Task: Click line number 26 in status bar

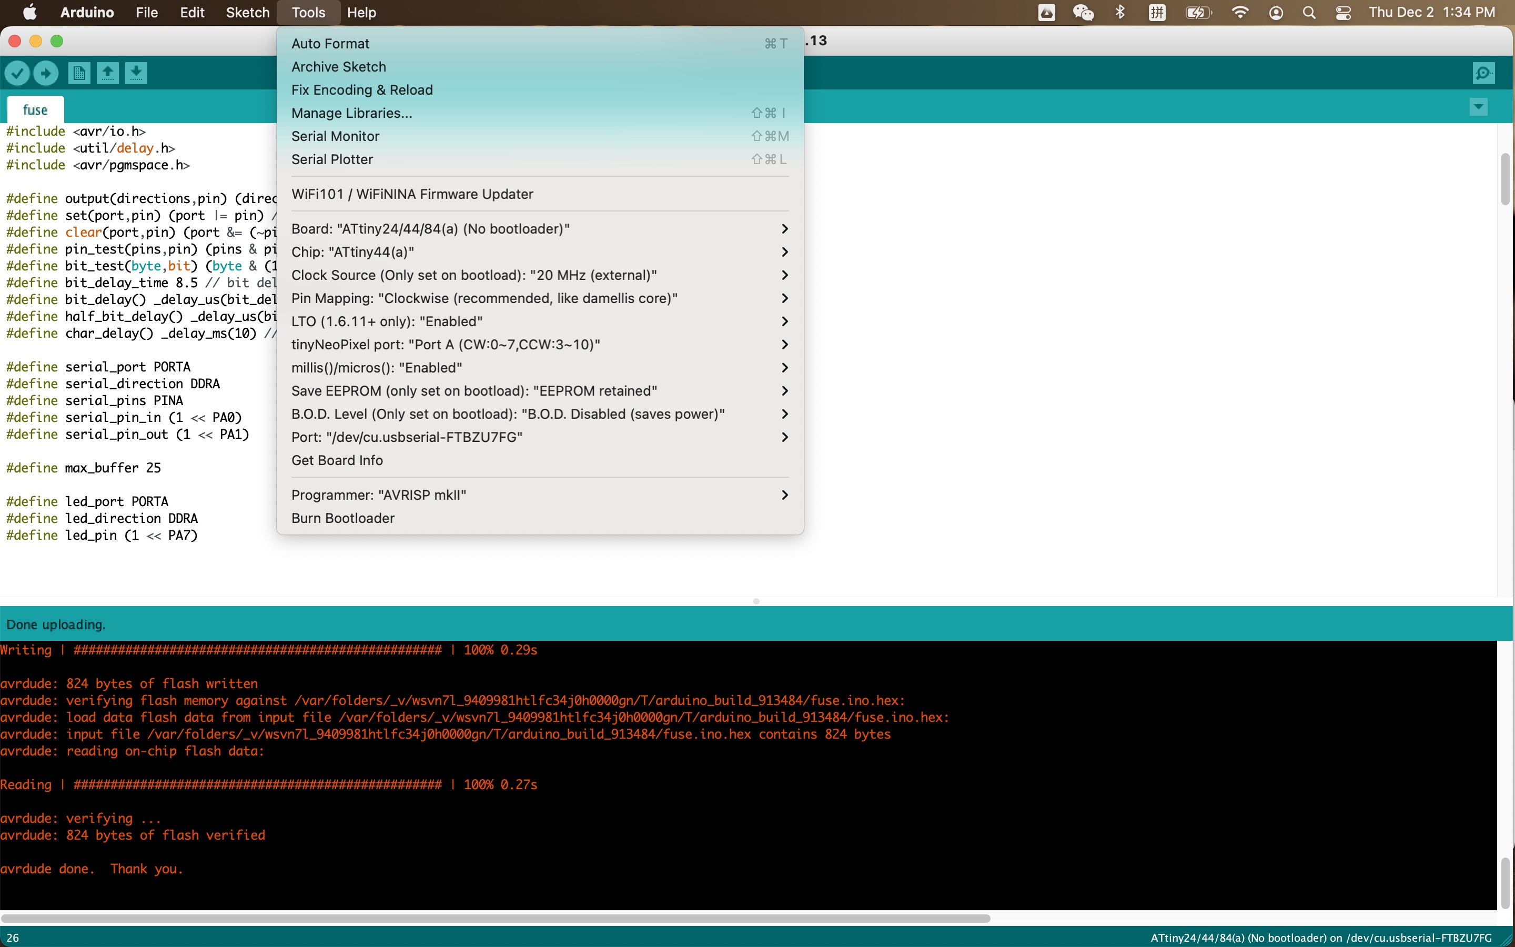Action: coord(13,938)
